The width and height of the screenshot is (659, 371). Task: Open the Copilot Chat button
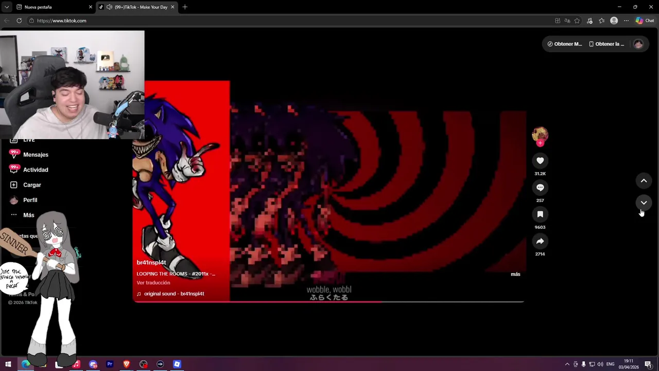(x=645, y=21)
